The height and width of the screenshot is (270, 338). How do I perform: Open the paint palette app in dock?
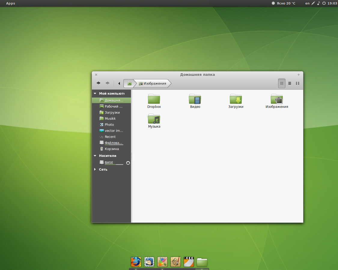162,262
